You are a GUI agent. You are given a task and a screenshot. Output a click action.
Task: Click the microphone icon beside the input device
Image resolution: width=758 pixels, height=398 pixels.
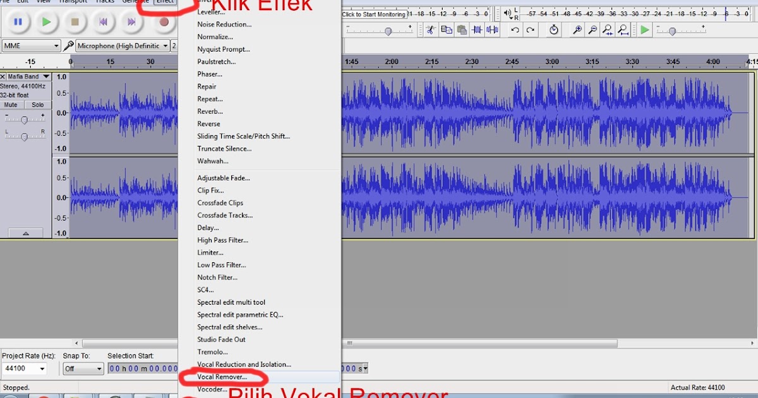(x=68, y=45)
